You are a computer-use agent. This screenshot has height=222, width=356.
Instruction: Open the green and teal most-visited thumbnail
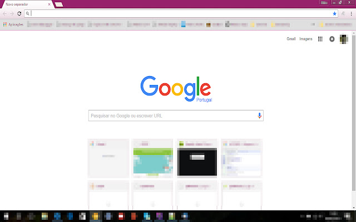click(x=153, y=158)
